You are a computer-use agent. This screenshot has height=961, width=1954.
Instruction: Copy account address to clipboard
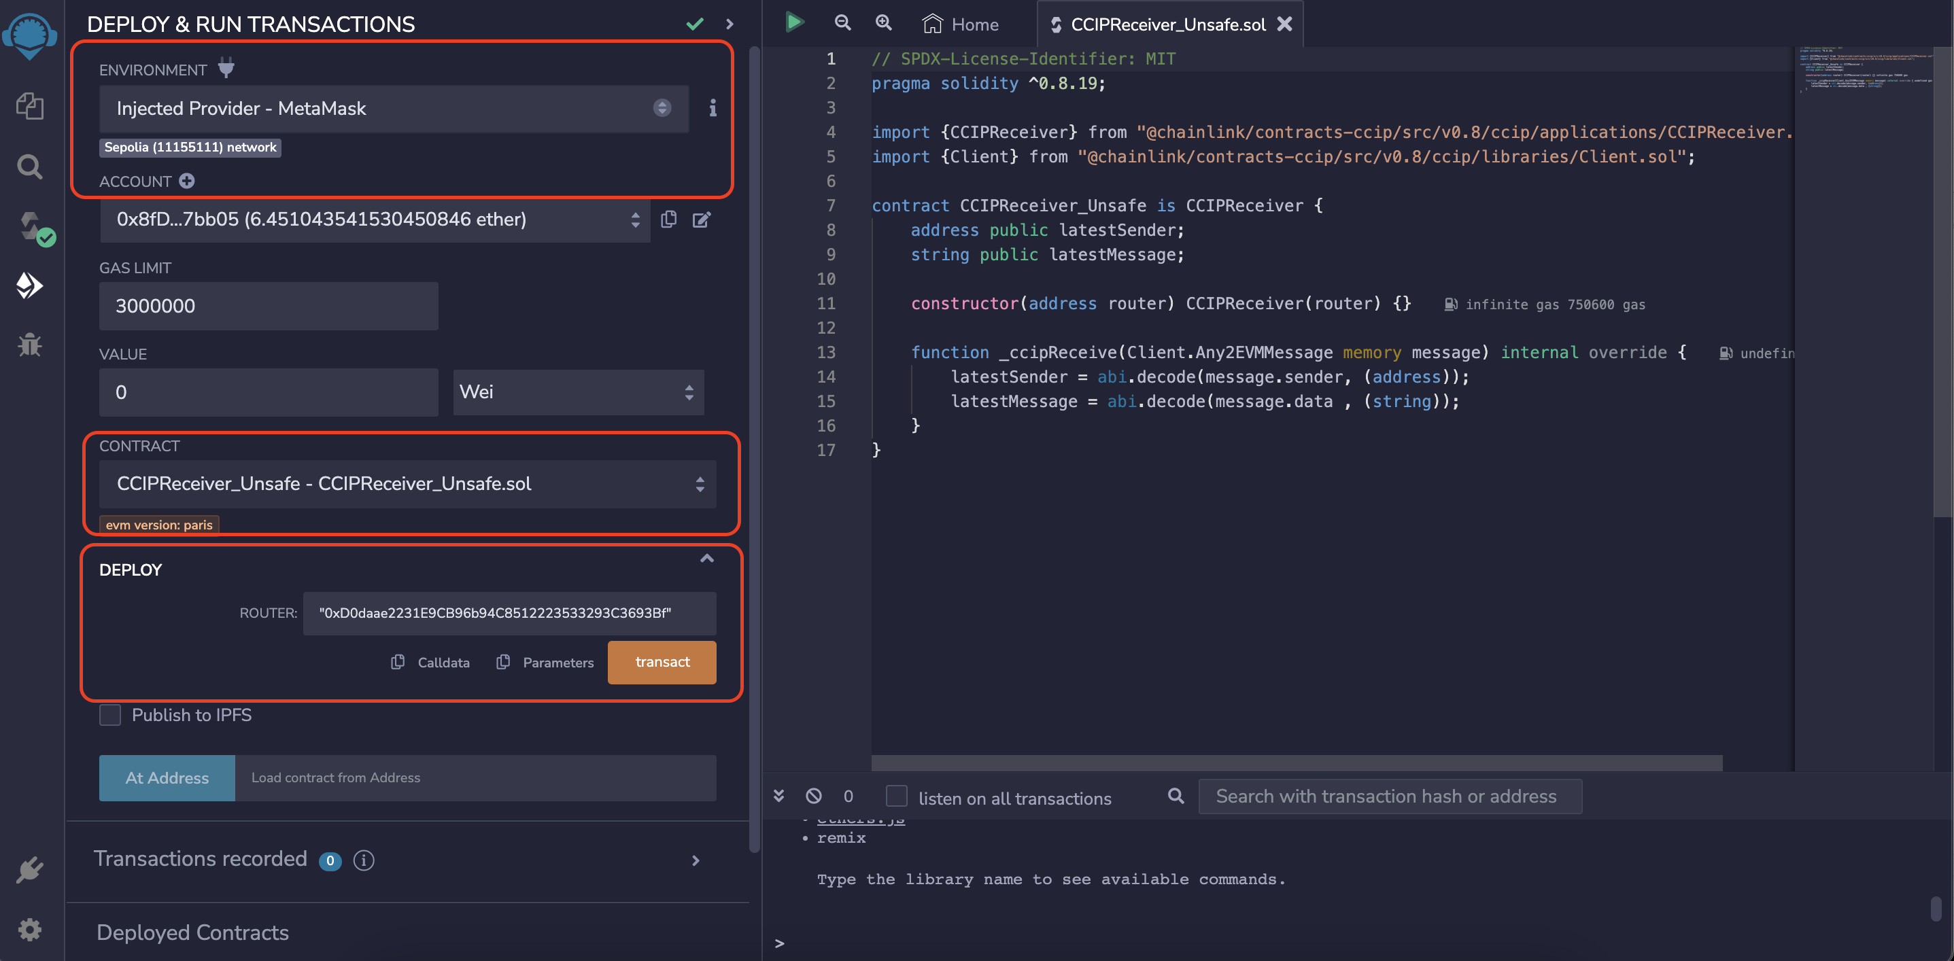pos(668,220)
